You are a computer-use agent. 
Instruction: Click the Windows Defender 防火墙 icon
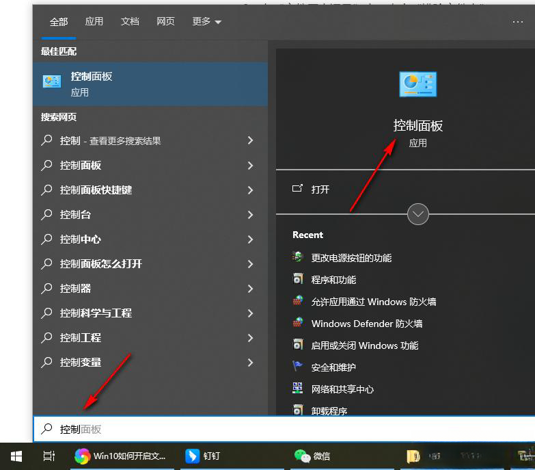pos(297,322)
